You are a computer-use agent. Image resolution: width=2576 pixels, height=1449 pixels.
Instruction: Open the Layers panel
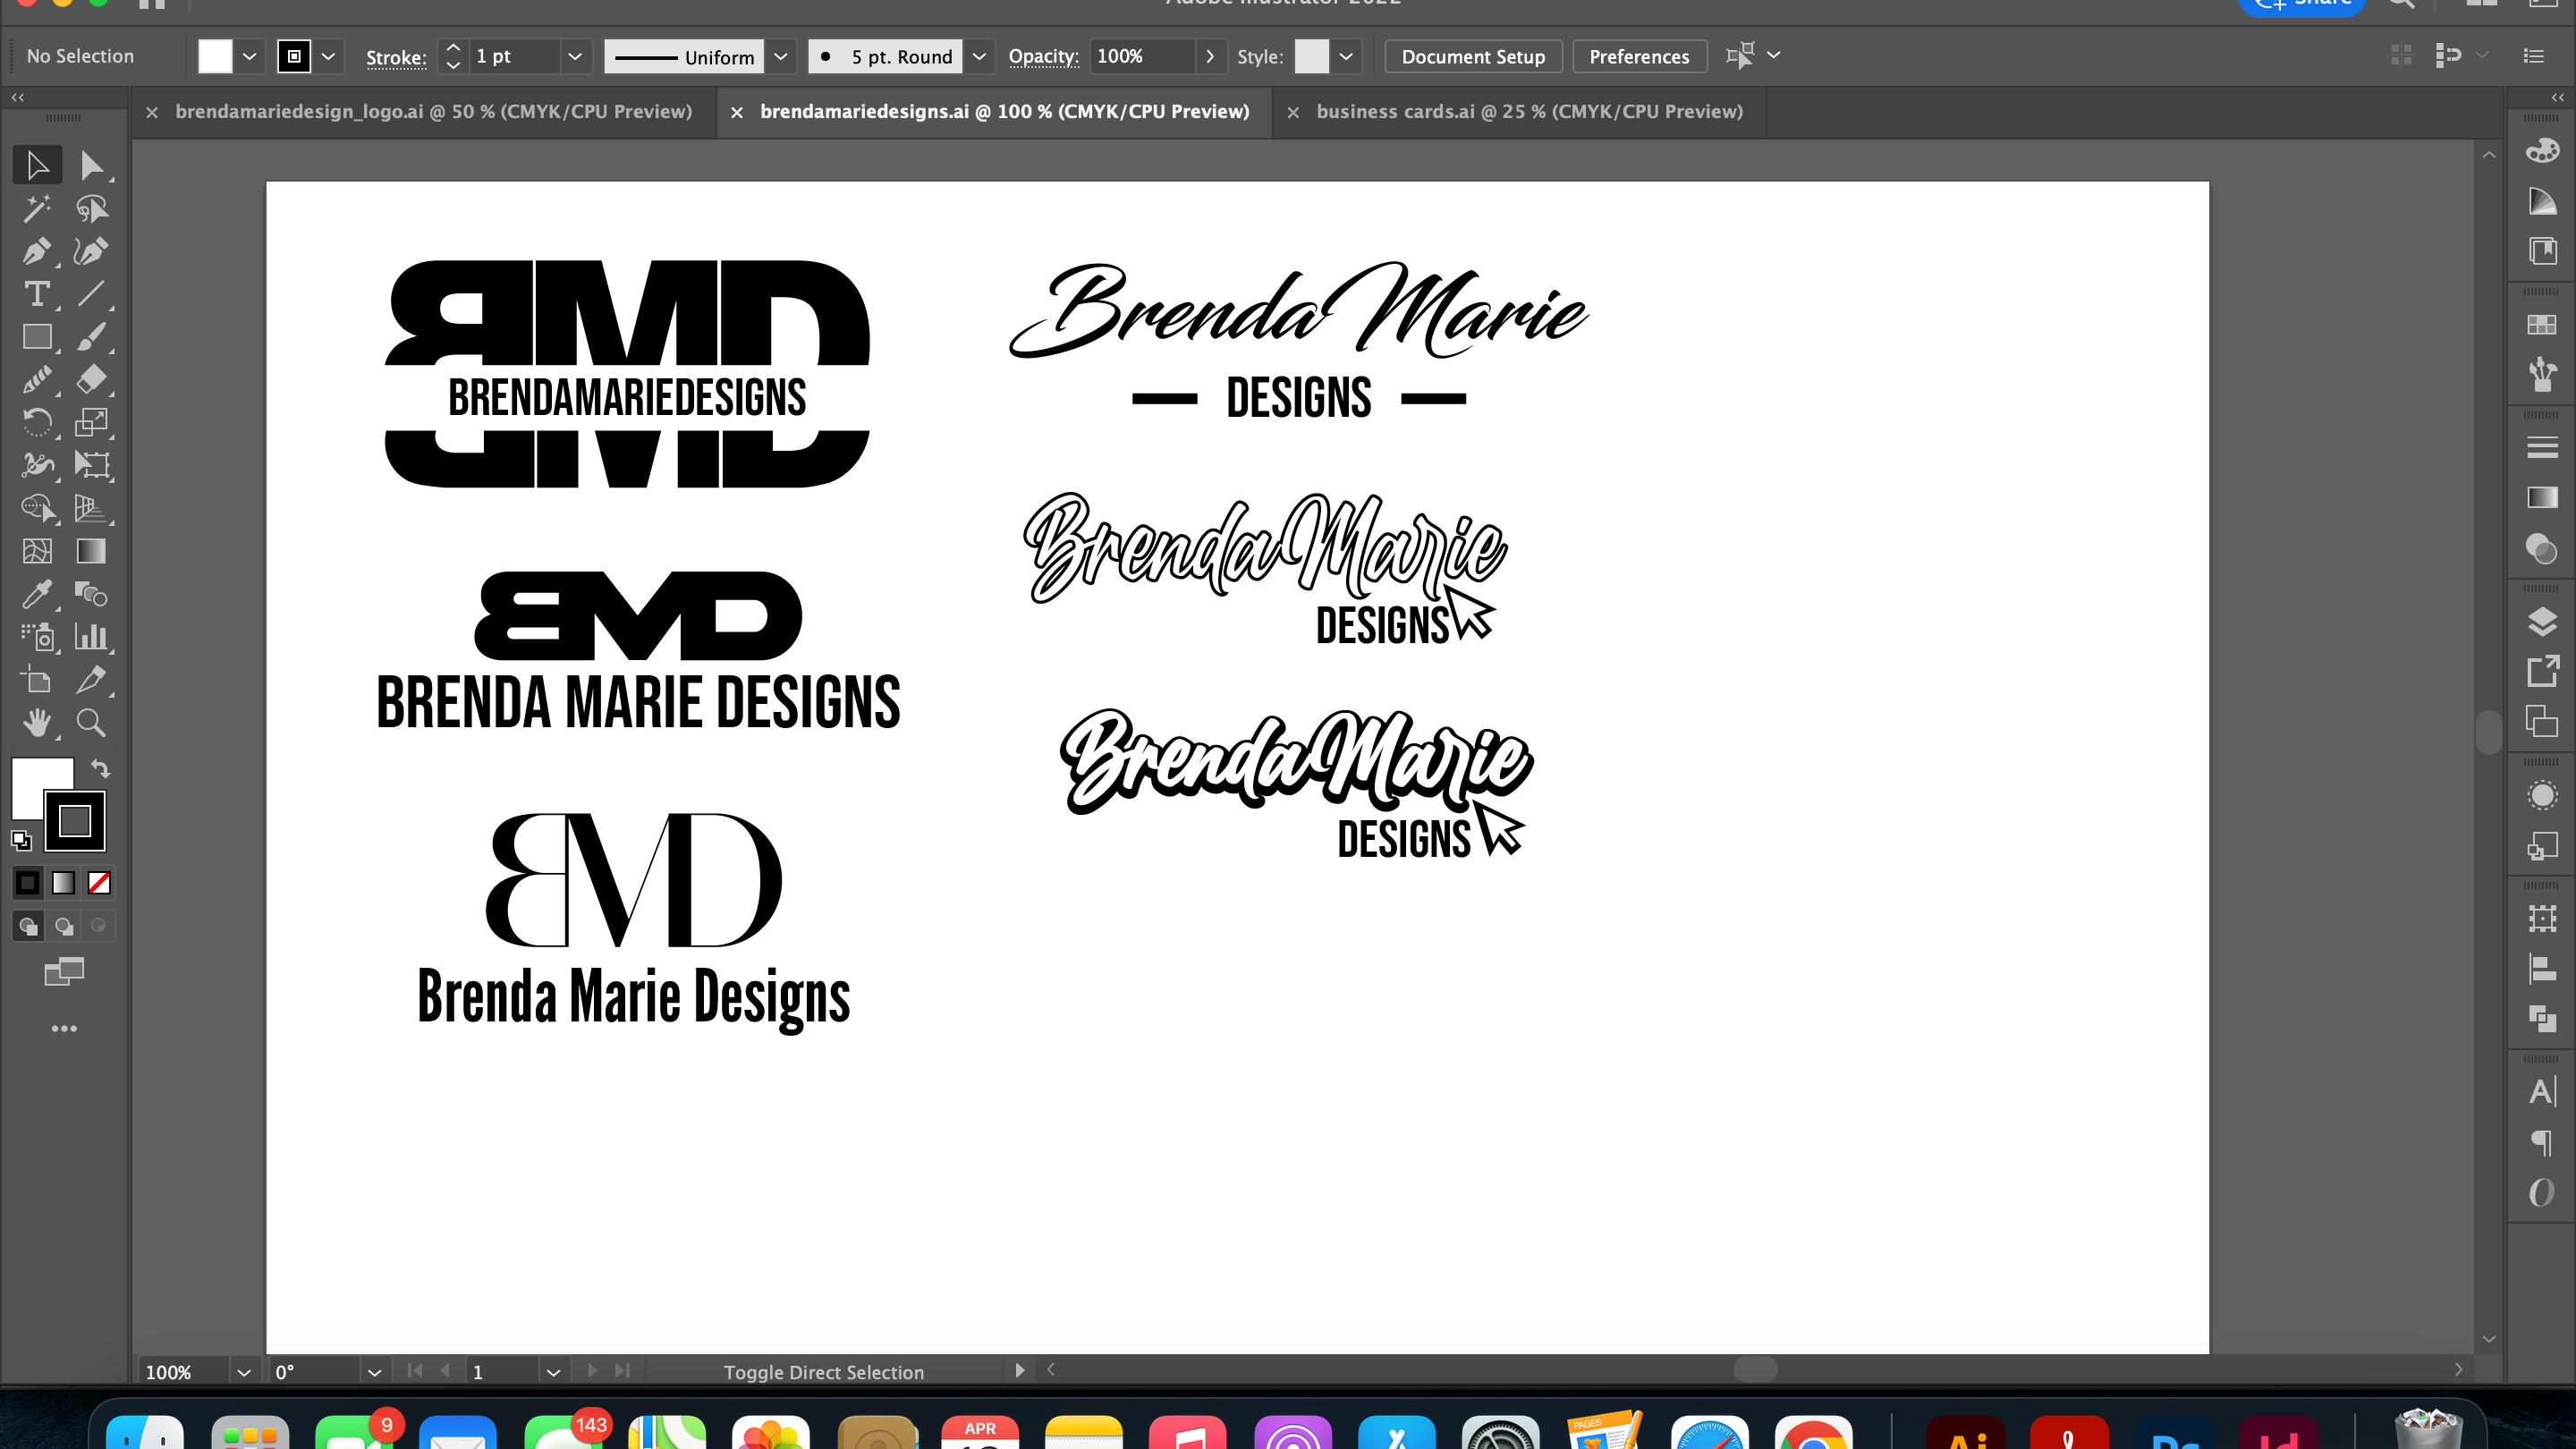pyautogui.click(x=2541, y=622)
